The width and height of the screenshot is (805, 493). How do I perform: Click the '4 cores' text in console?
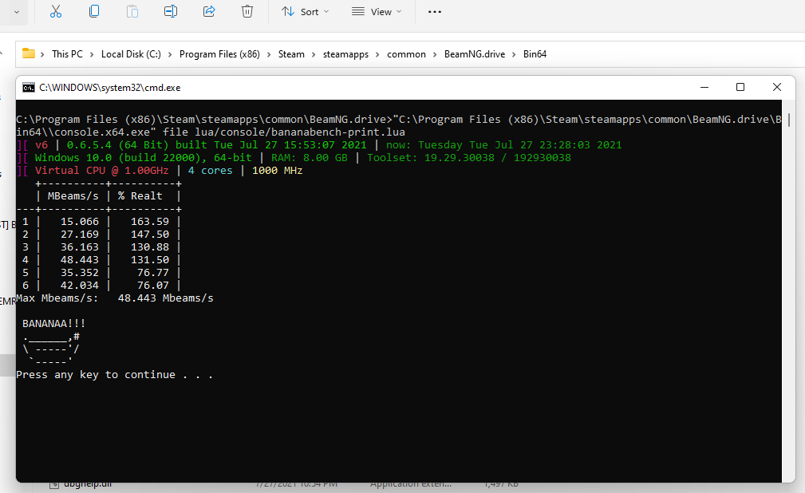coord(210,170)
